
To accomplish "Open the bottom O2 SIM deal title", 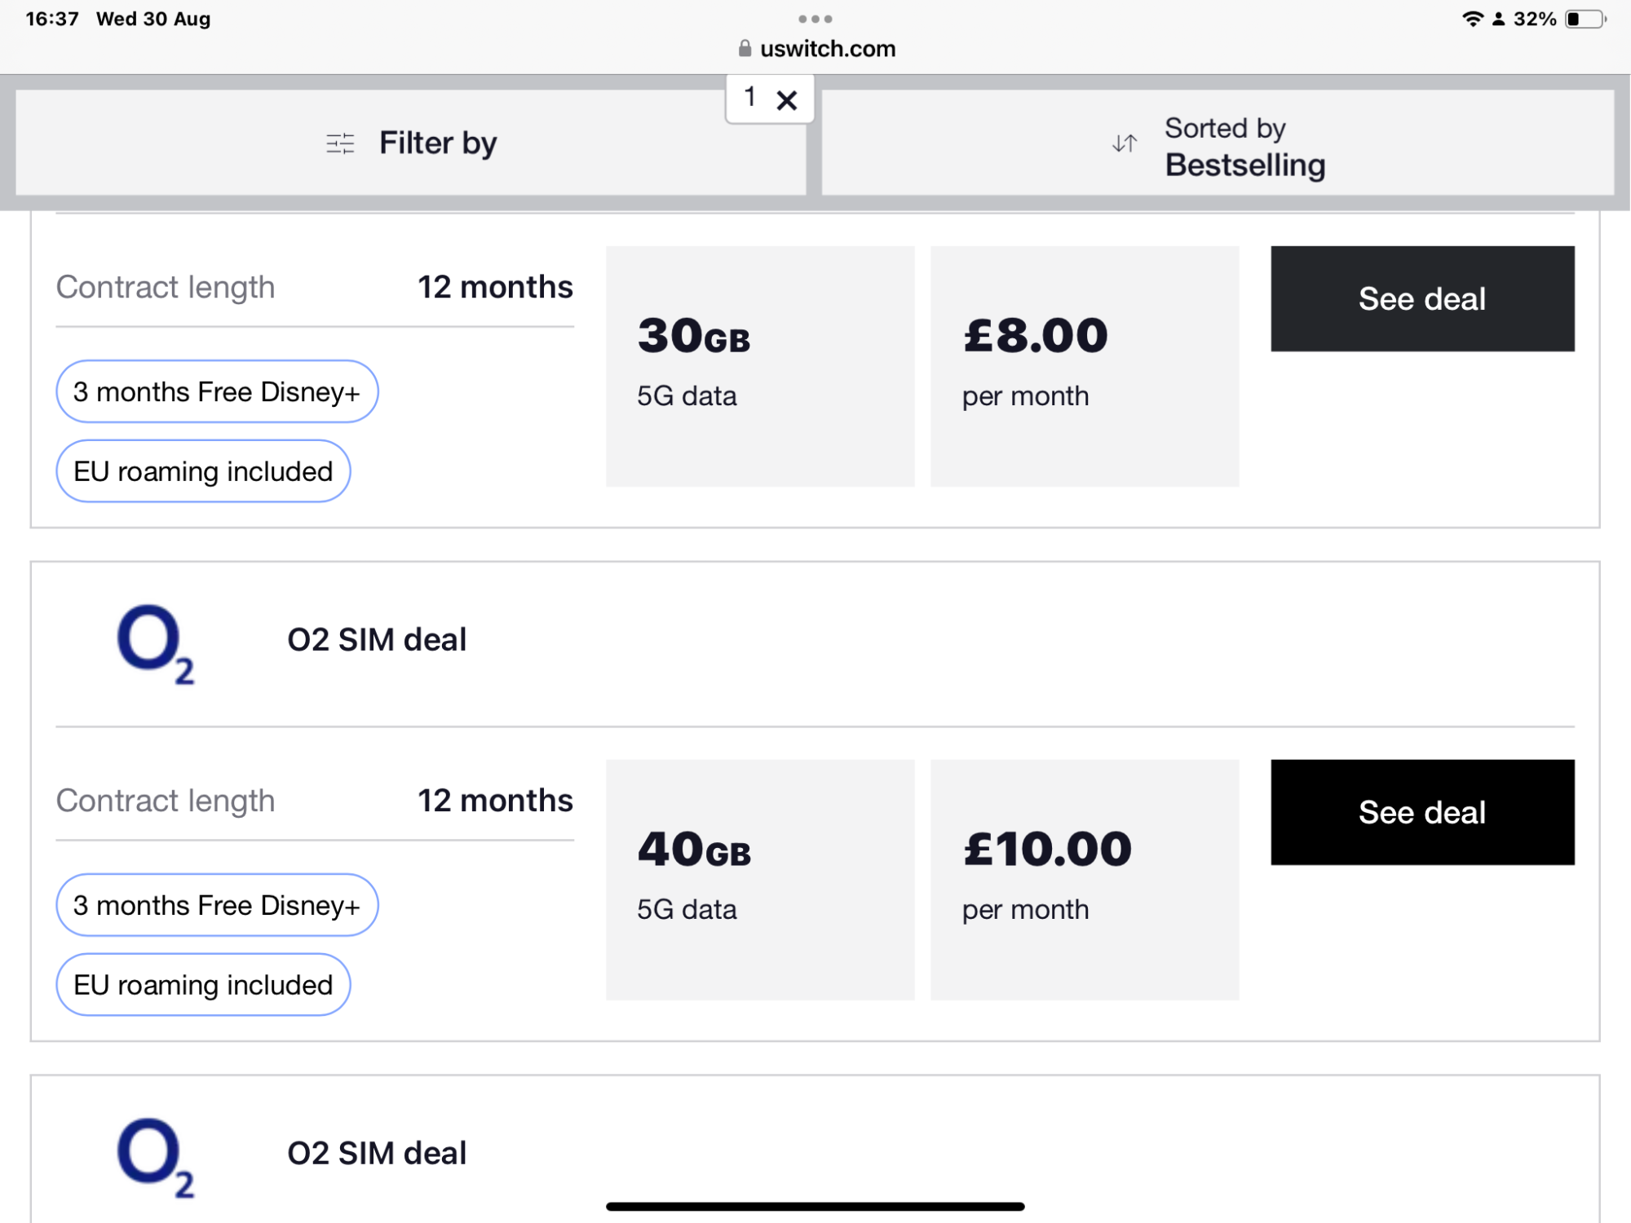I will point(377,1154).
